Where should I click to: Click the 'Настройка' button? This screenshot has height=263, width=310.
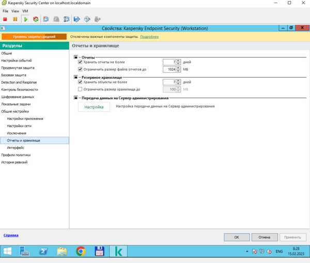(94, 107)
